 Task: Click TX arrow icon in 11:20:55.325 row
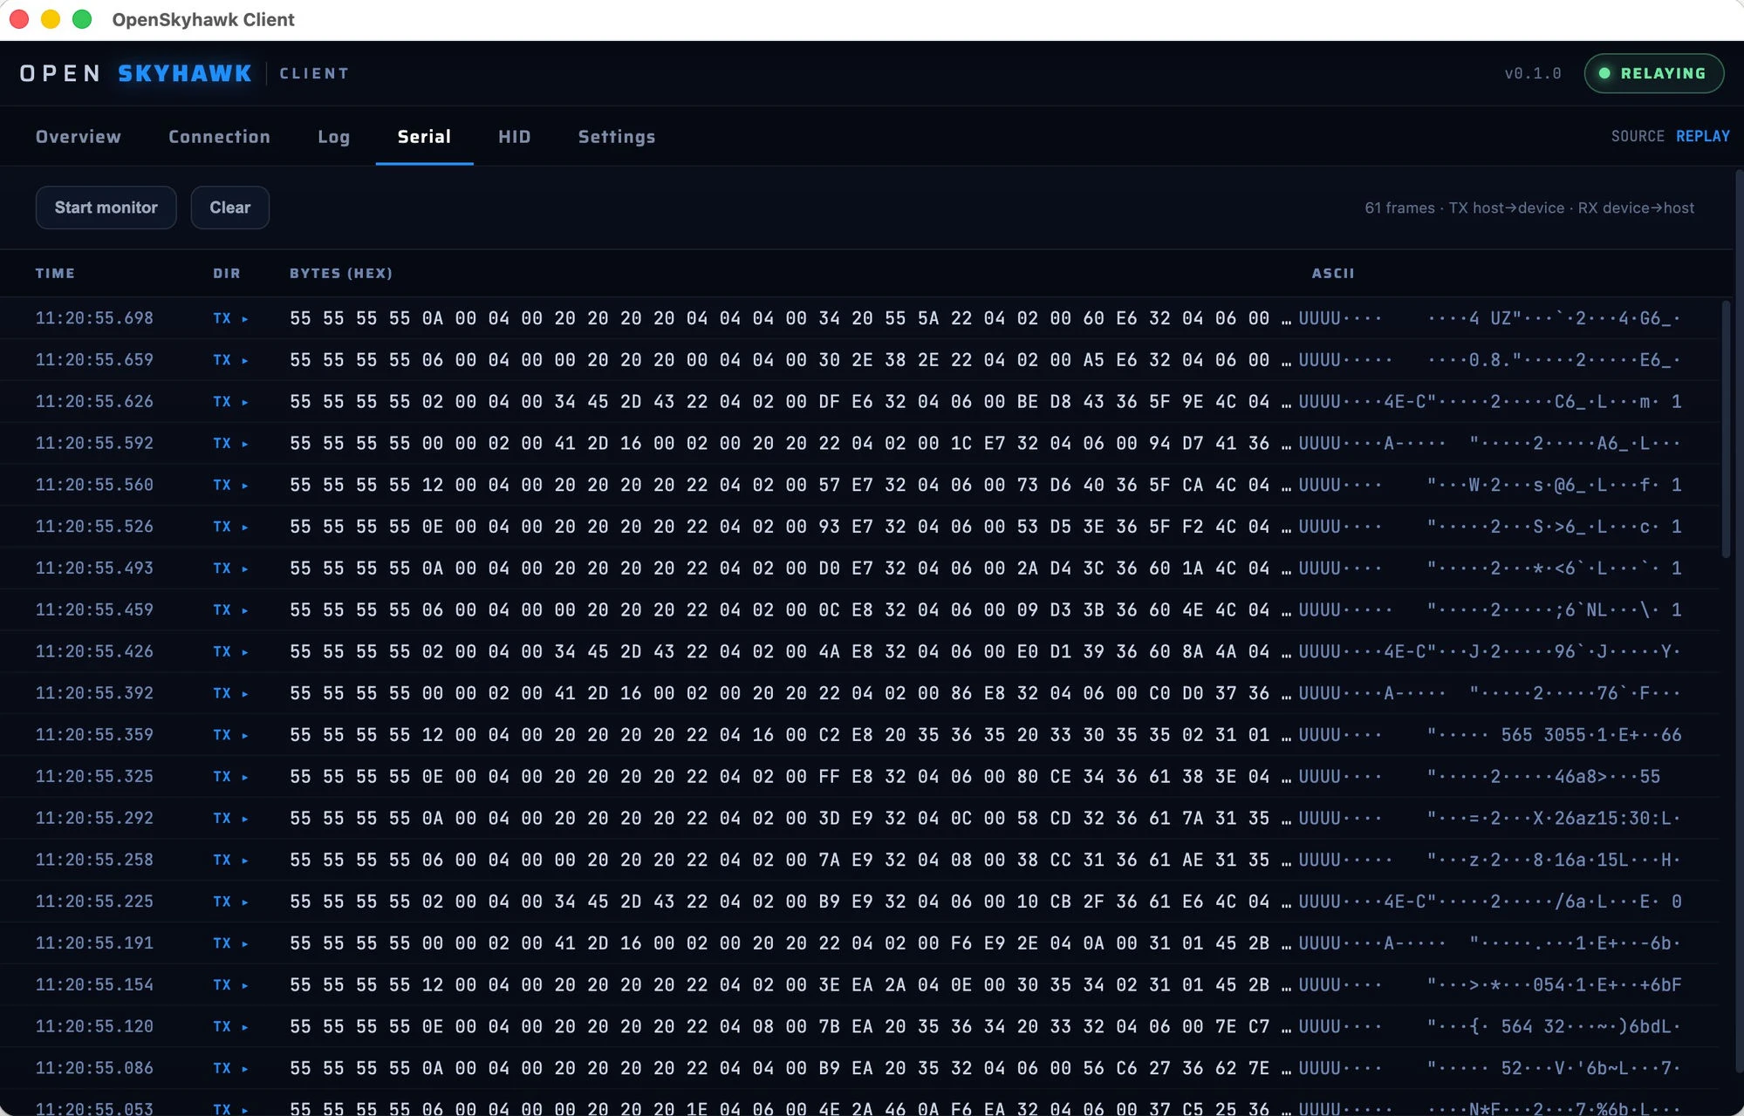(245, 777)
